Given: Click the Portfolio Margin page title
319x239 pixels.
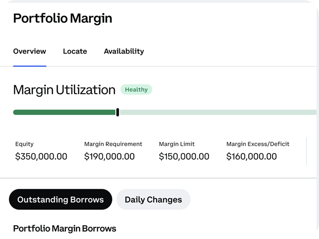Looking at the screenshot, I should [63, 18].
